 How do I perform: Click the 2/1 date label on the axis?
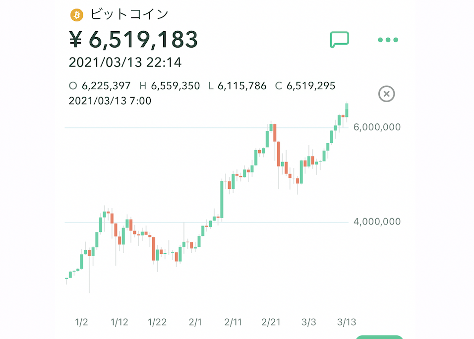click(x=195, y=322)
